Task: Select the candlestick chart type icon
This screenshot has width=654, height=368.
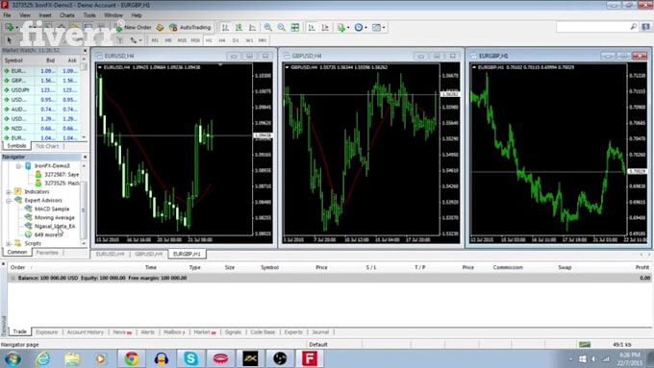Action: coord(239,28)
